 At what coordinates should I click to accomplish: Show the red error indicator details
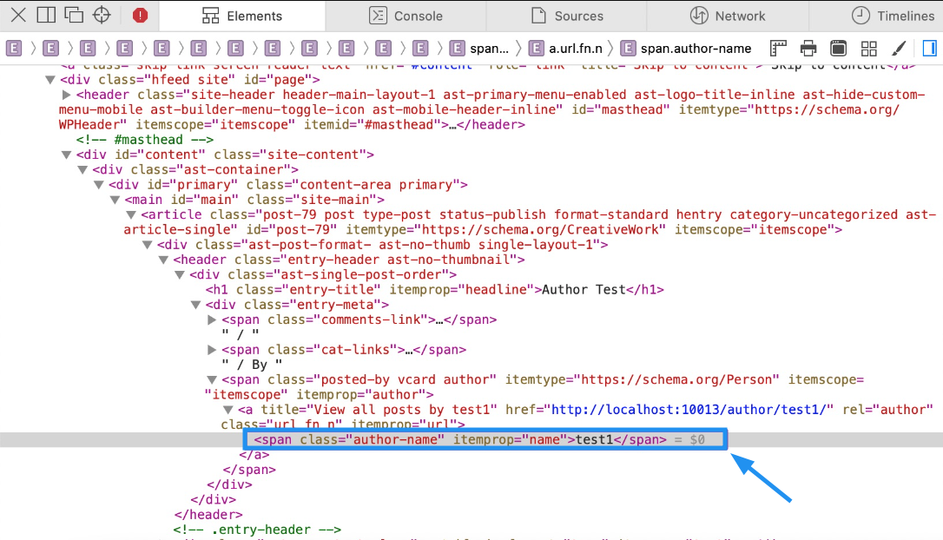140,15
